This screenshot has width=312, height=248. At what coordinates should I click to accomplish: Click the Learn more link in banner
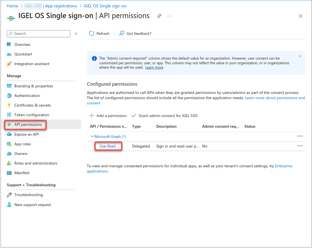pos(154,67)
